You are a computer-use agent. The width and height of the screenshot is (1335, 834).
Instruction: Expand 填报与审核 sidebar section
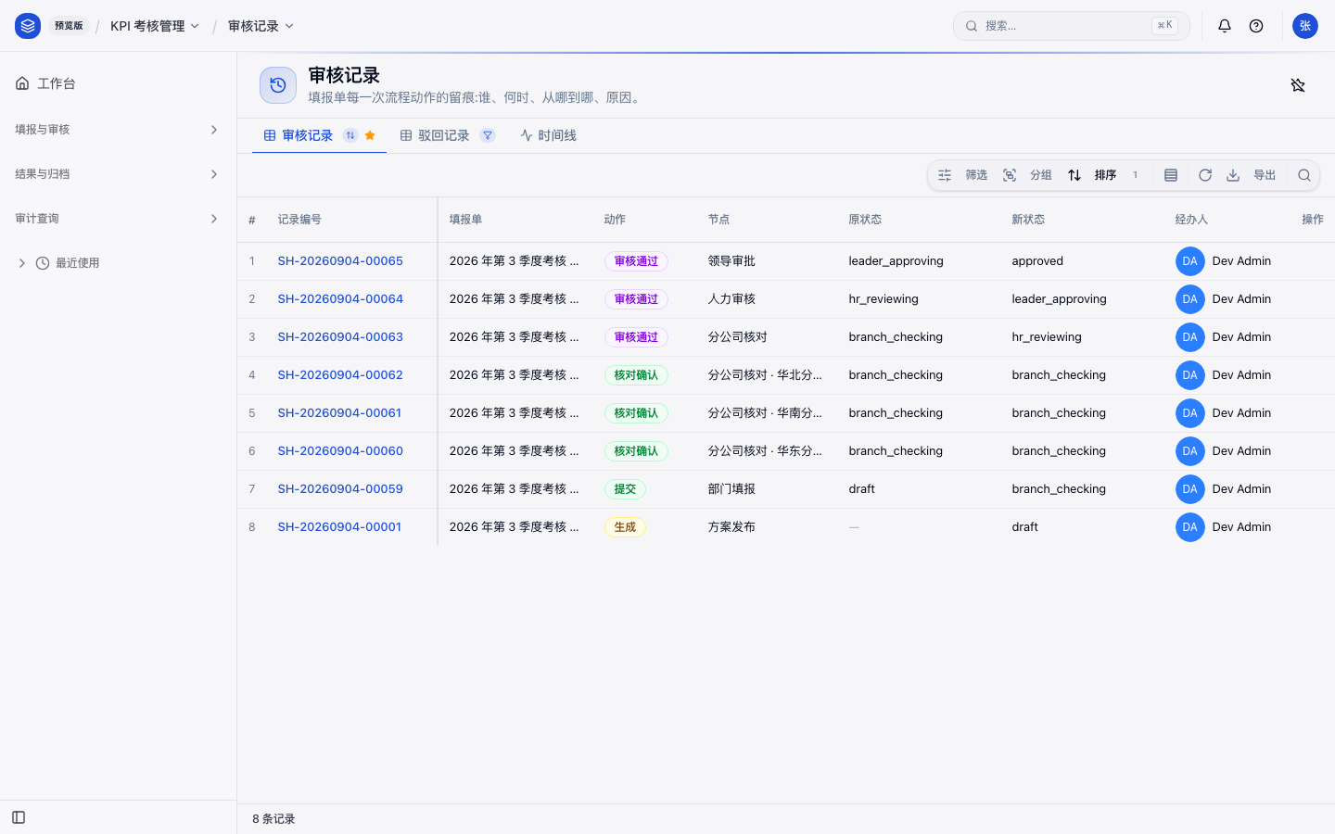tap(118, 130)
